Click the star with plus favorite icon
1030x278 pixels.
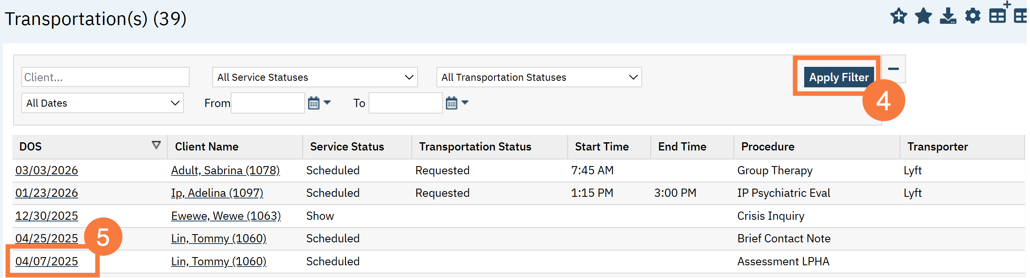(x=899, y=16)
